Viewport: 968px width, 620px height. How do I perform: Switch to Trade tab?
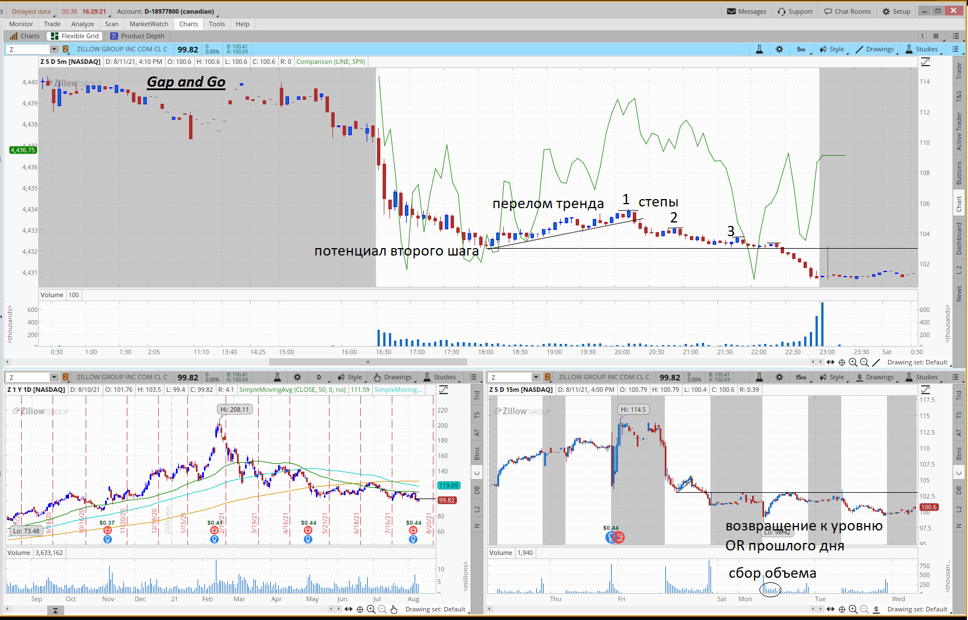52,24
